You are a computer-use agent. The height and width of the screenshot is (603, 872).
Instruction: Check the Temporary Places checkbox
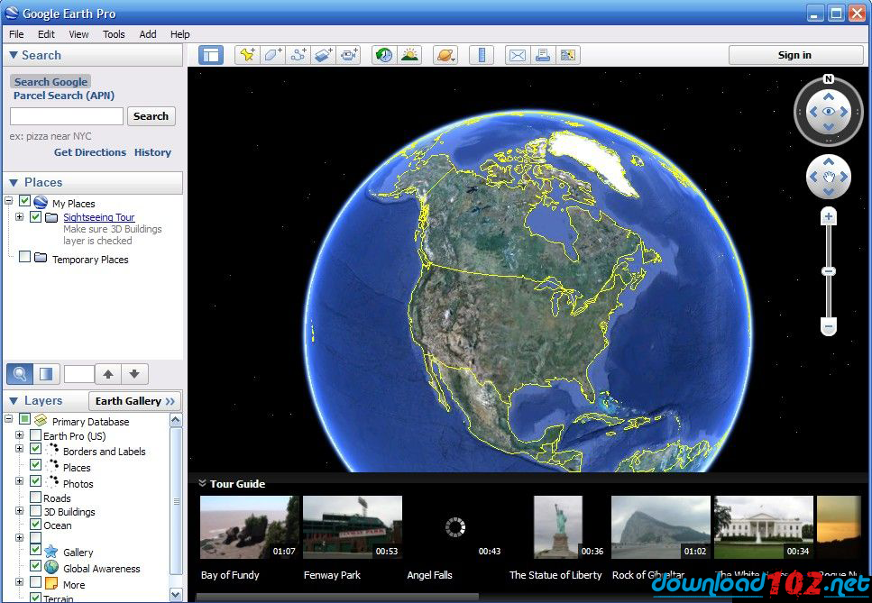click(24, 256)
